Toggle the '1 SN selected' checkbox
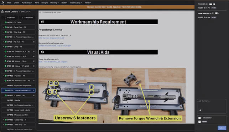Viewport: 229px width, 132px height. coord(199,118)
